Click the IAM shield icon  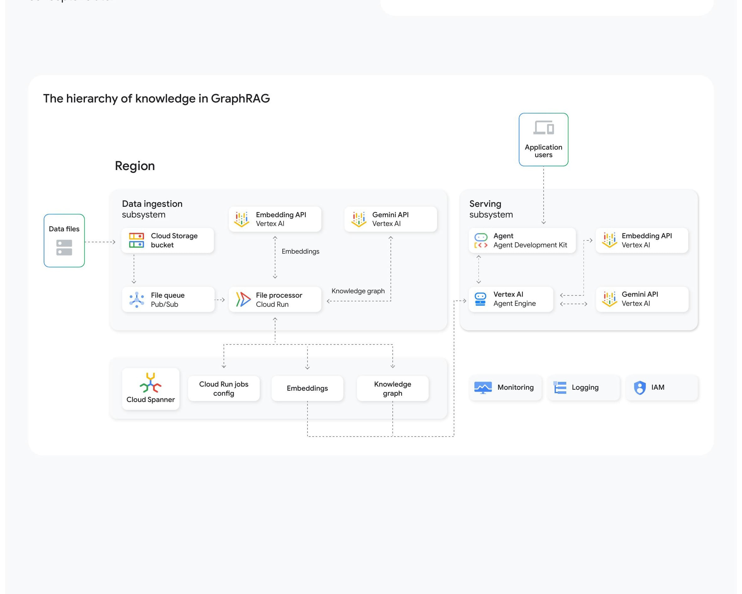tap(640, 388)
